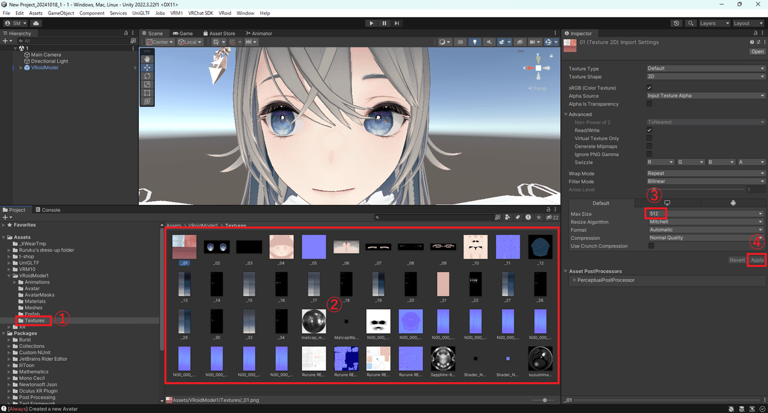Toggle the Read/Write checkbox
This screenshot has height=413, width=768.
point(650,130)
